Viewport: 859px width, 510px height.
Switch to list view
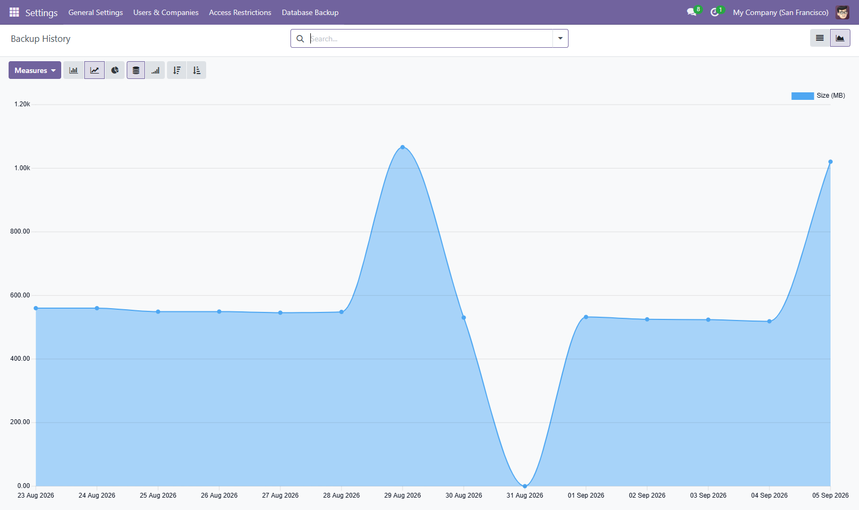820,38
